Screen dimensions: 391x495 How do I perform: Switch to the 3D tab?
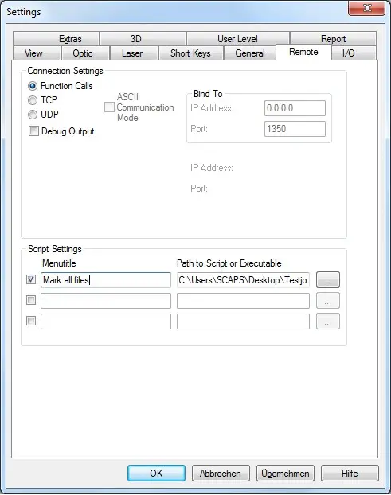coord(143,39)
